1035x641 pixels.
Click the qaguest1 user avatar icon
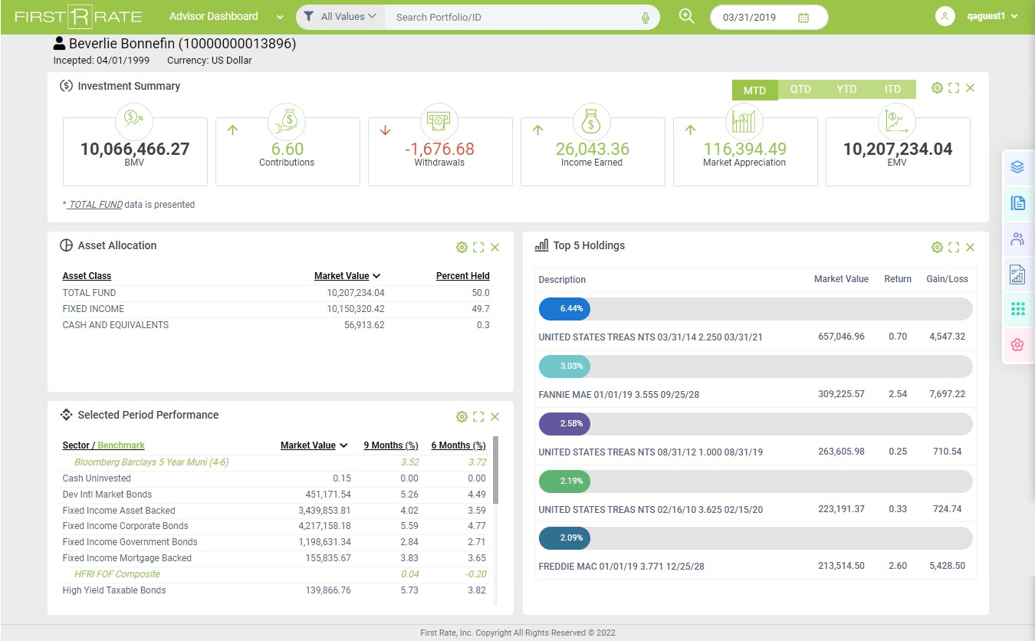coord(945,16)
